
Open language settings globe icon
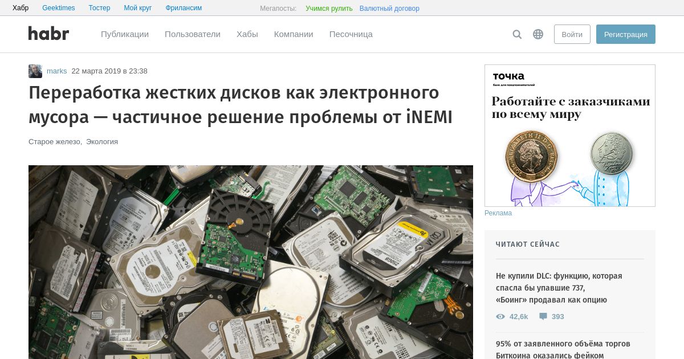538,34
